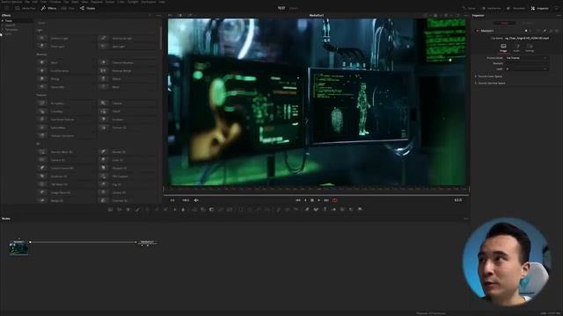Open the Workspace menu
This screenshot has width=563, height=316.
[149, 2]
